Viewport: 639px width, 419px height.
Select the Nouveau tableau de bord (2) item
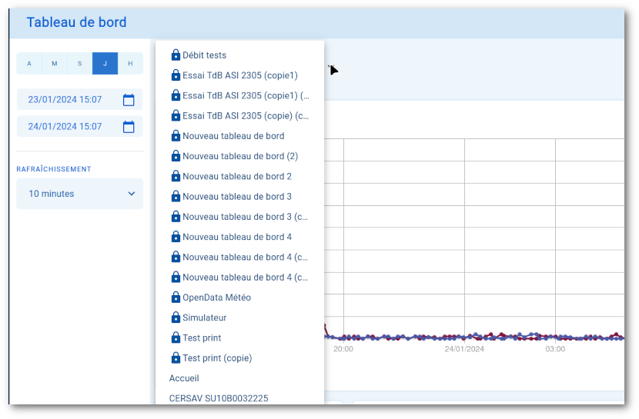coord(239,156)
